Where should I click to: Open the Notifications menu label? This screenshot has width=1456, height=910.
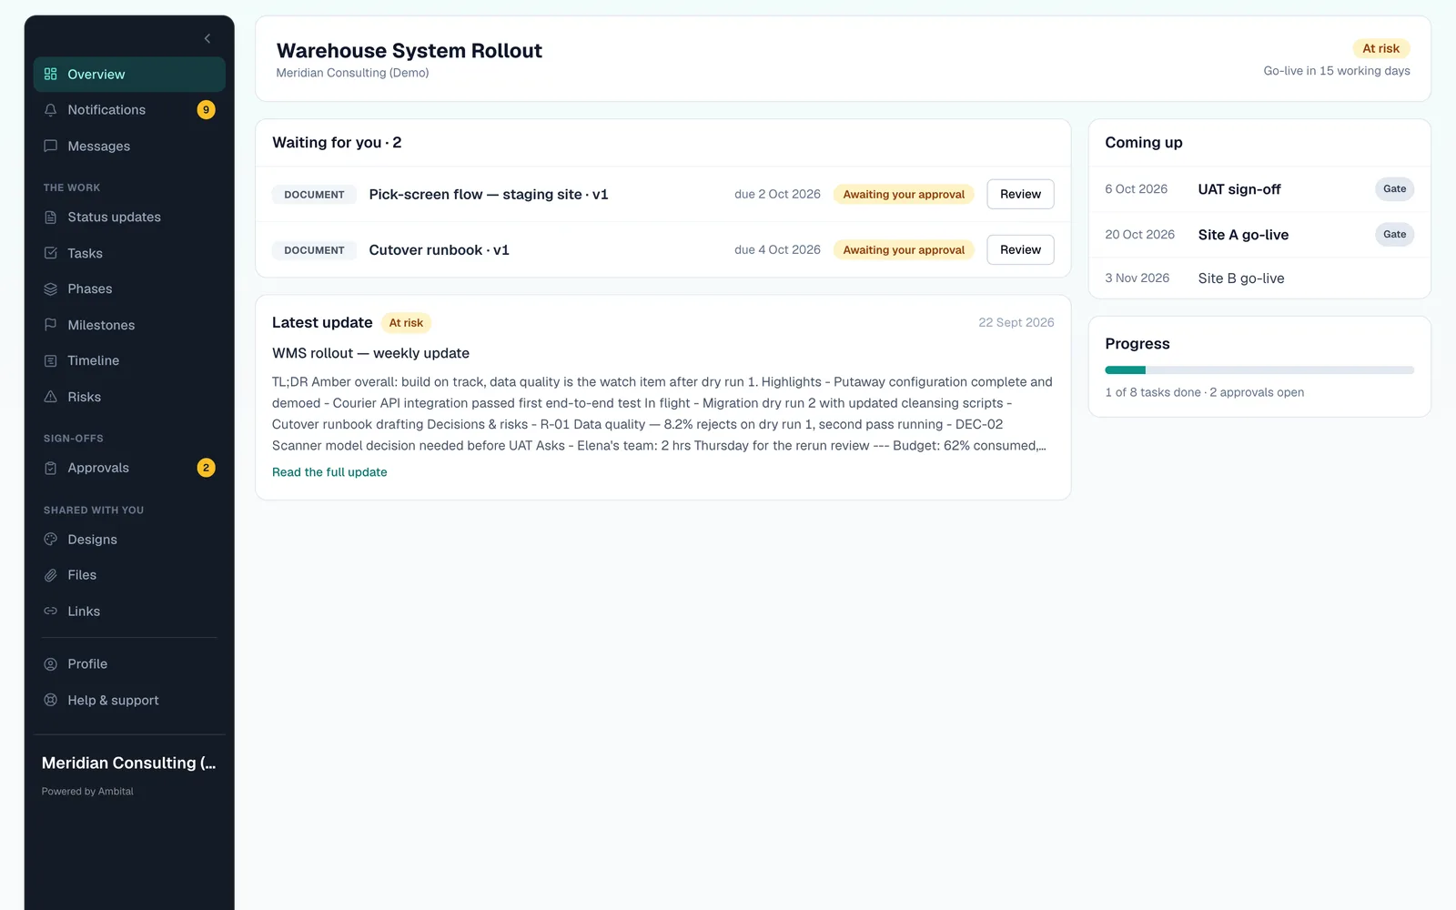coord(106,110)
